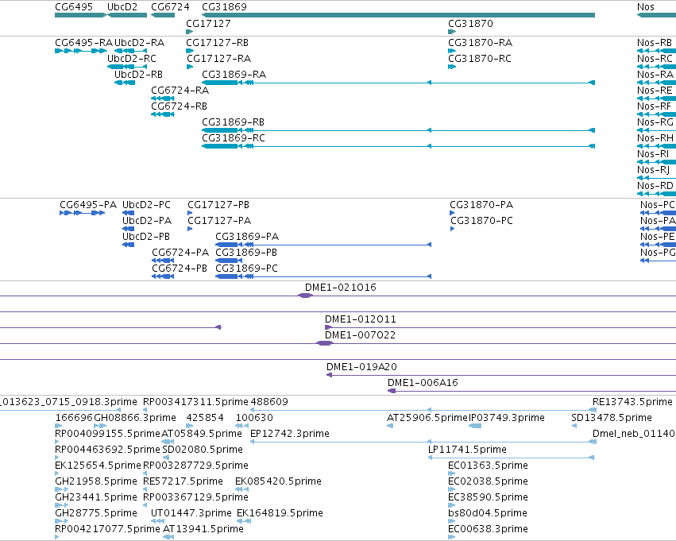Click the UbcD2 gene label
This screenshot has height=541, width=676.
pyautogui.click(x=122, y=7)
